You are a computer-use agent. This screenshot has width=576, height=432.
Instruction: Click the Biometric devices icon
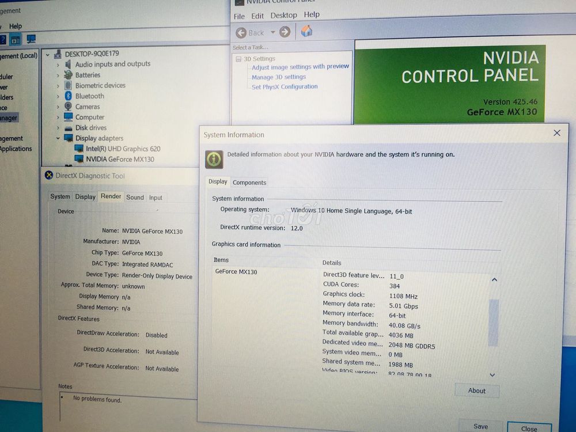(x=68, y=86)
